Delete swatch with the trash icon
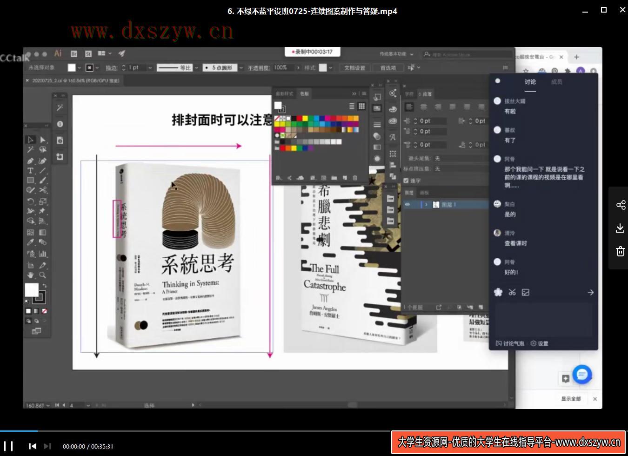This screenshot has height=456, width=628. tap(355, 178)
